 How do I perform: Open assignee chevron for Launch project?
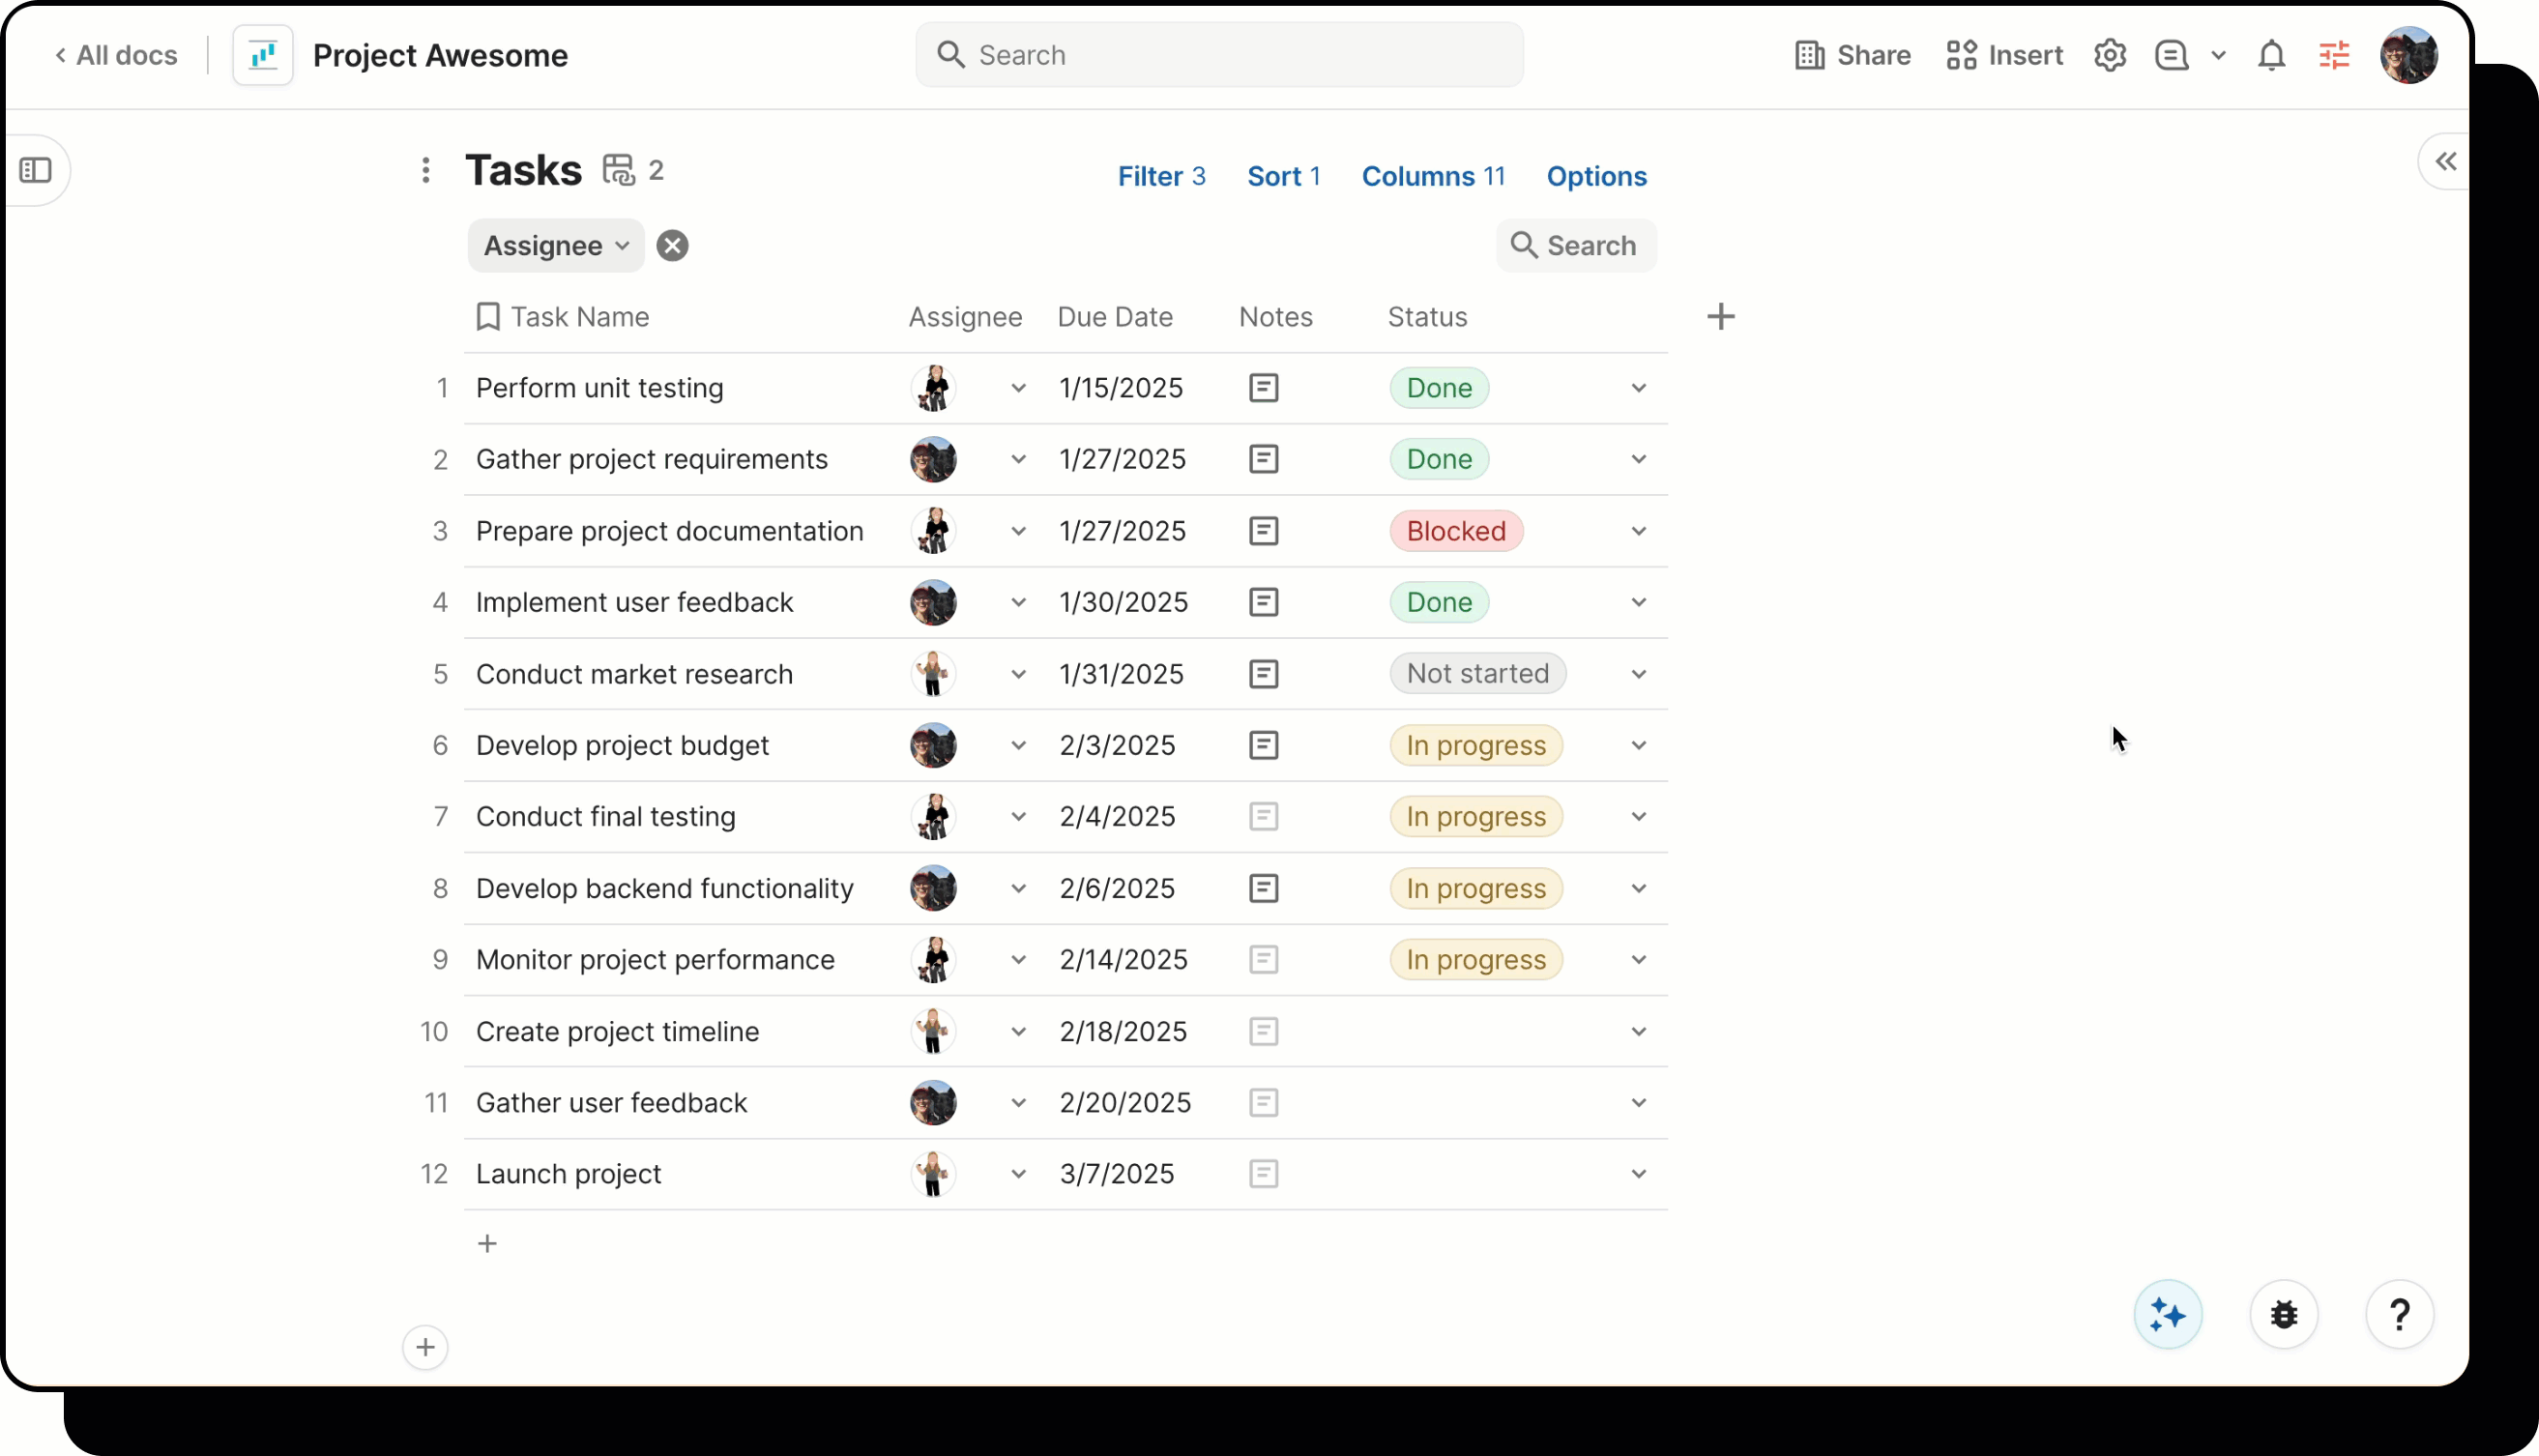1019,1174
